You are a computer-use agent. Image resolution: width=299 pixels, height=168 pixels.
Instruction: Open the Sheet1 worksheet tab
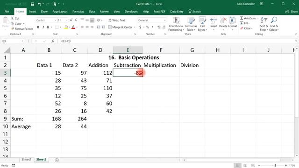coord(26,160)
